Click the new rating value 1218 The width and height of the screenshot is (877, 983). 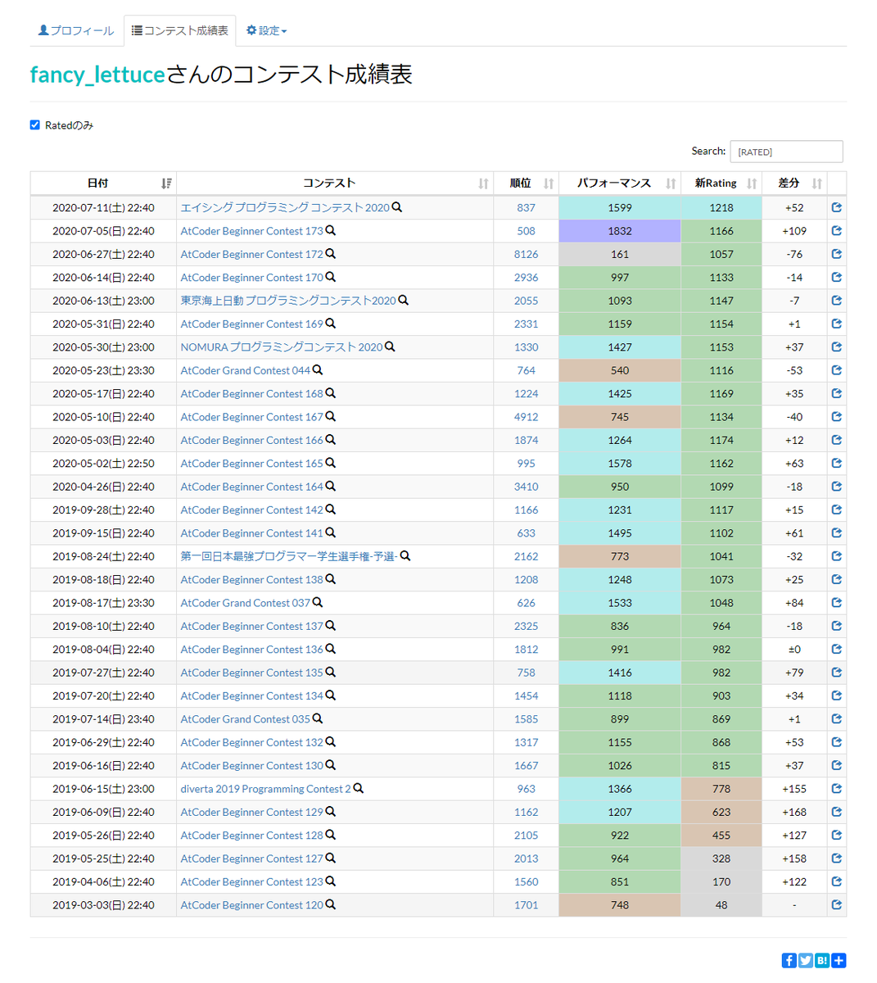point(721,207)
